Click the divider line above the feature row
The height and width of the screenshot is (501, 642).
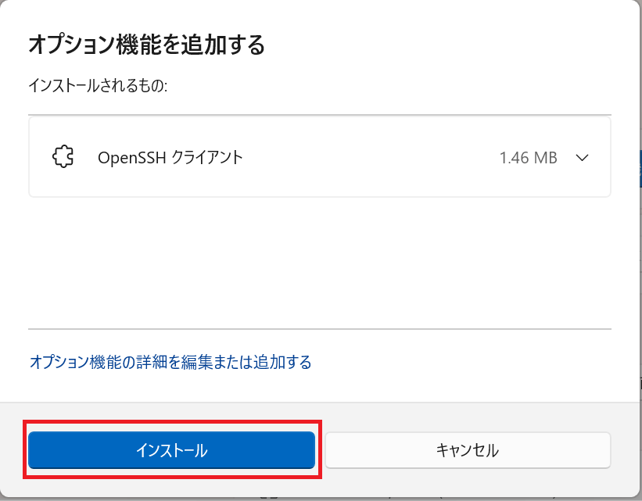pyautogui.click(x=319, y=116)
